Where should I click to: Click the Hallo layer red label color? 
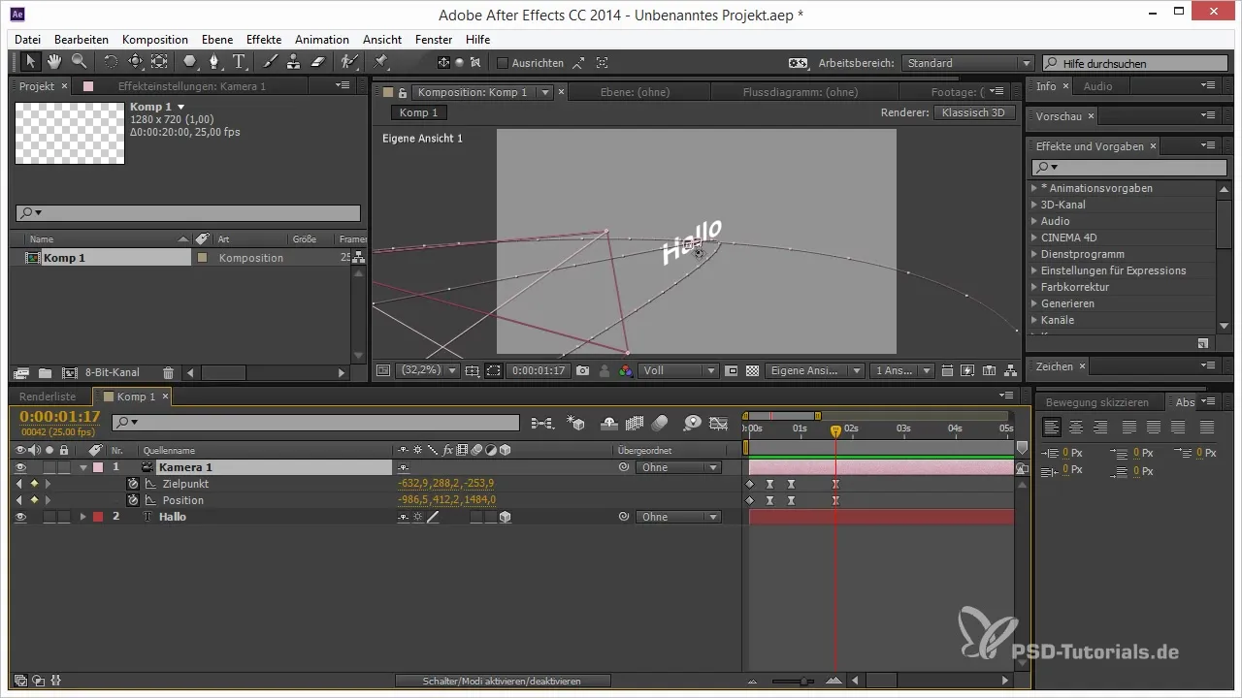[97, 517]
